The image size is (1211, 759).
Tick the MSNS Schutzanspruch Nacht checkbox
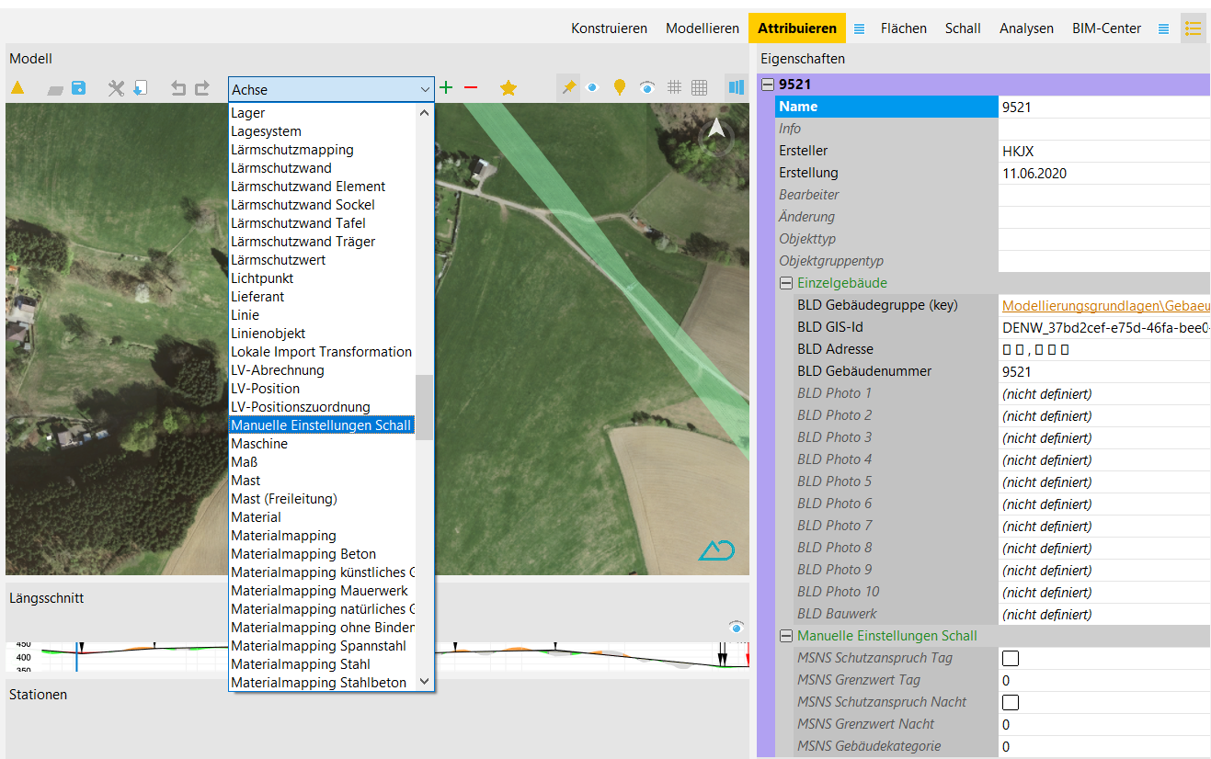pos(1011,702)
